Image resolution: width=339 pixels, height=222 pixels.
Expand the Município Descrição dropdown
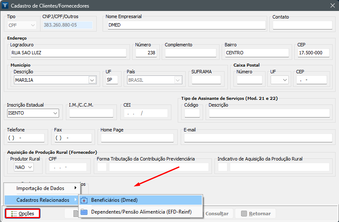click(92, 80)
